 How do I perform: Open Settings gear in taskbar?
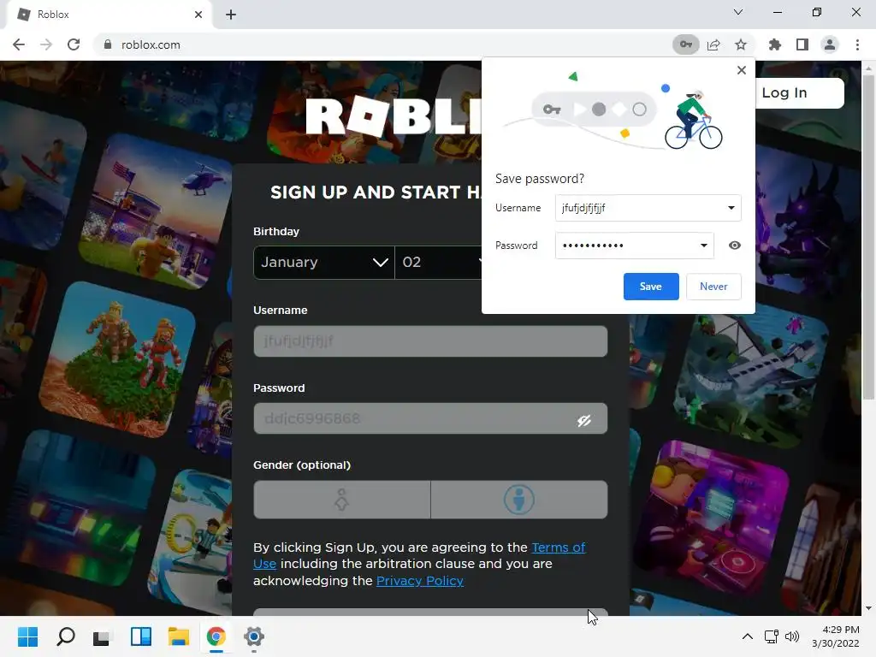click(253, 636)
